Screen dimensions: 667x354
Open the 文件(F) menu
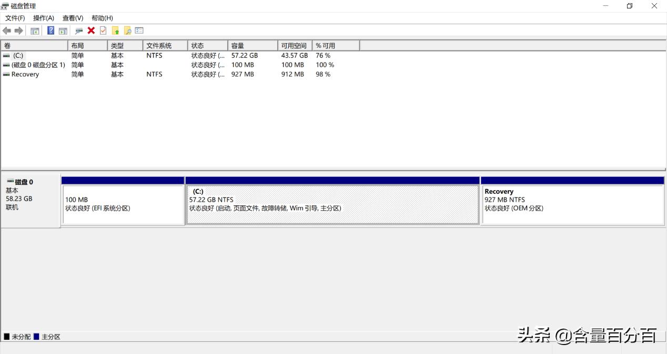coord(15,18)
